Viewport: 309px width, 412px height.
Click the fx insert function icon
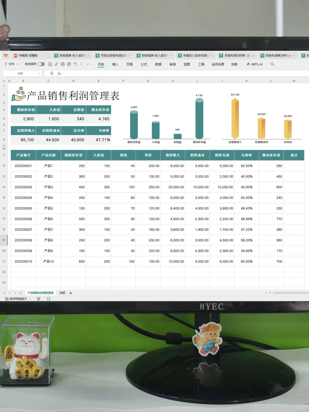tap(59, 74)
